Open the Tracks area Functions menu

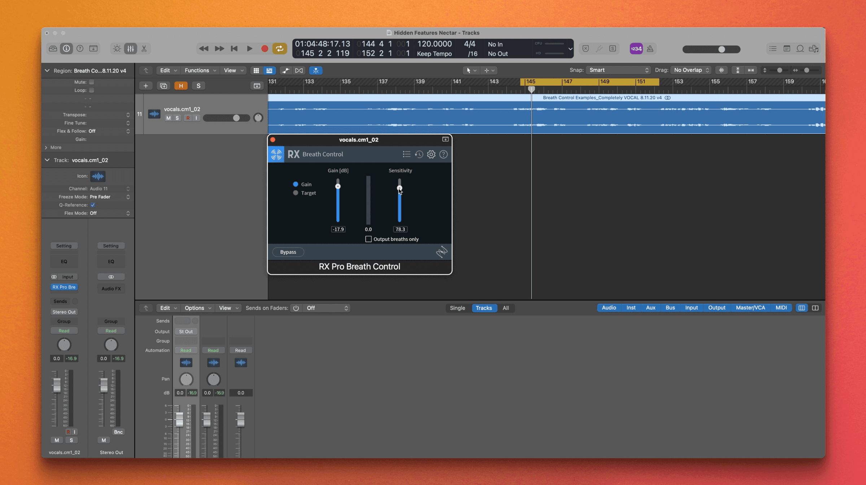tap(200, 70)
